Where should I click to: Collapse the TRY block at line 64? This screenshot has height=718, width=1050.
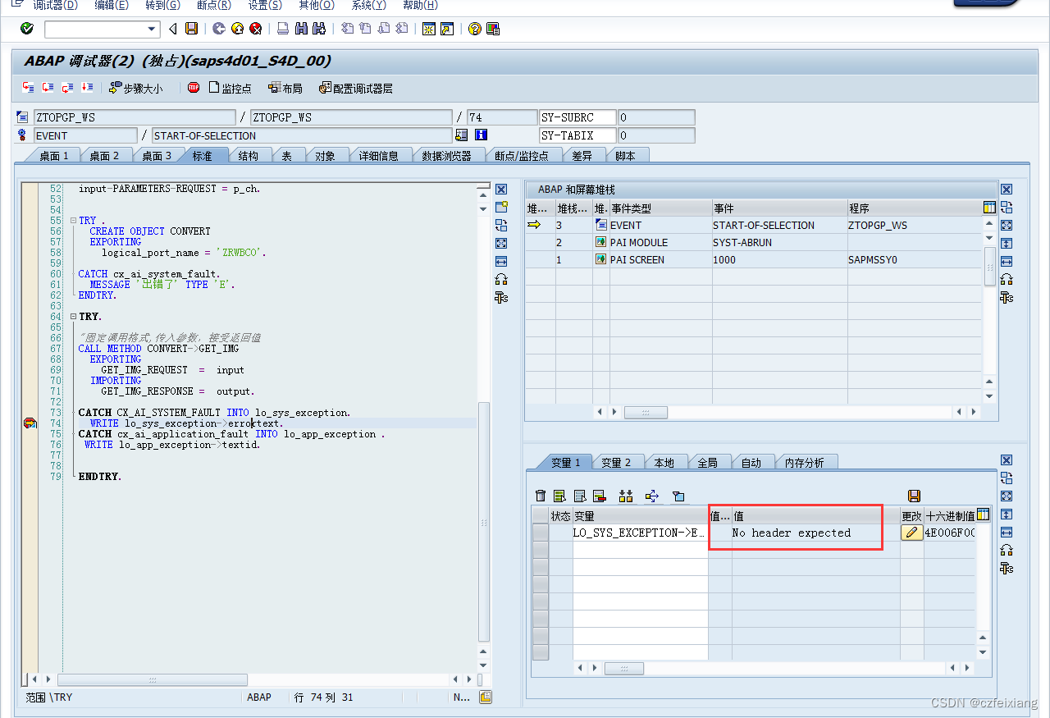(x=72, y=316)
